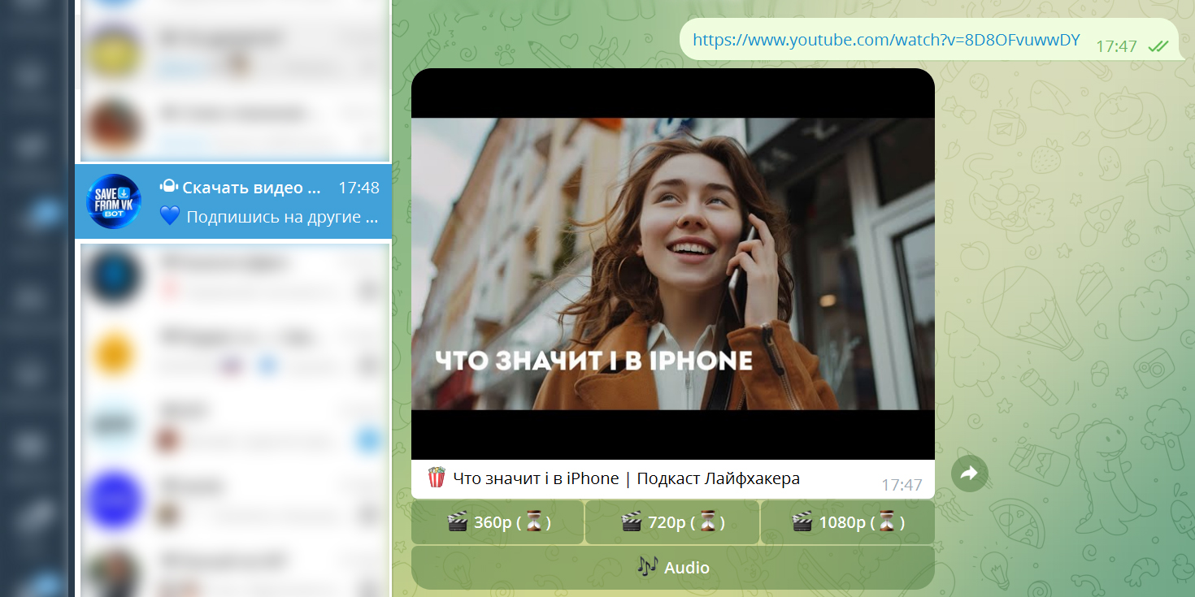Click the double-check read mark on sent link
1195x597 pixels.
point(1158,46)
